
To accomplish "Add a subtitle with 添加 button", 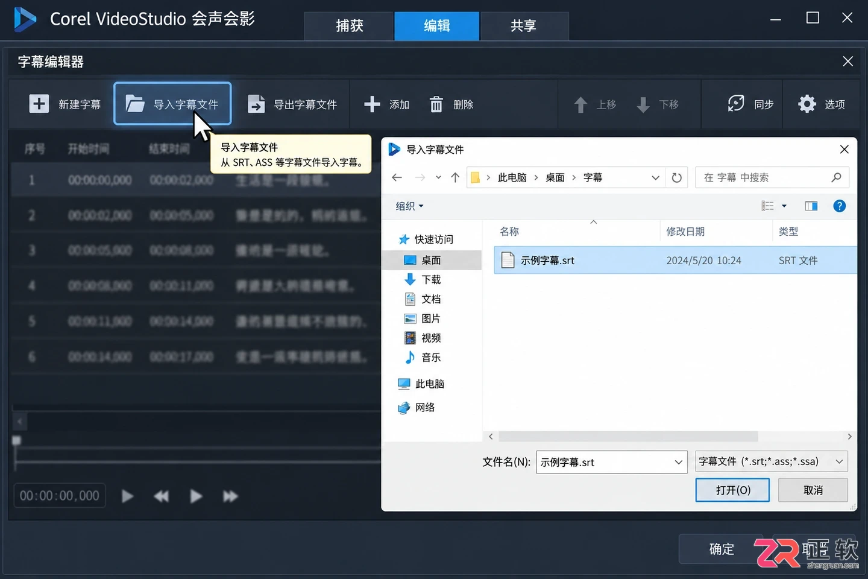I will [387, 104].
